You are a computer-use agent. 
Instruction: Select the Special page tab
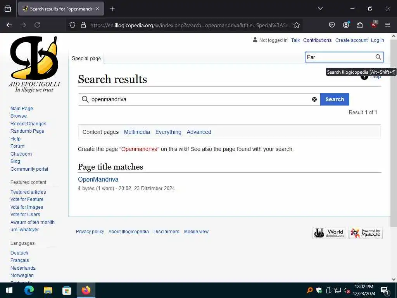[x=86, y=59]
